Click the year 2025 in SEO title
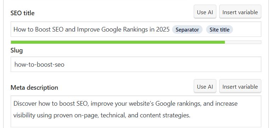 (x=163, y=29)
